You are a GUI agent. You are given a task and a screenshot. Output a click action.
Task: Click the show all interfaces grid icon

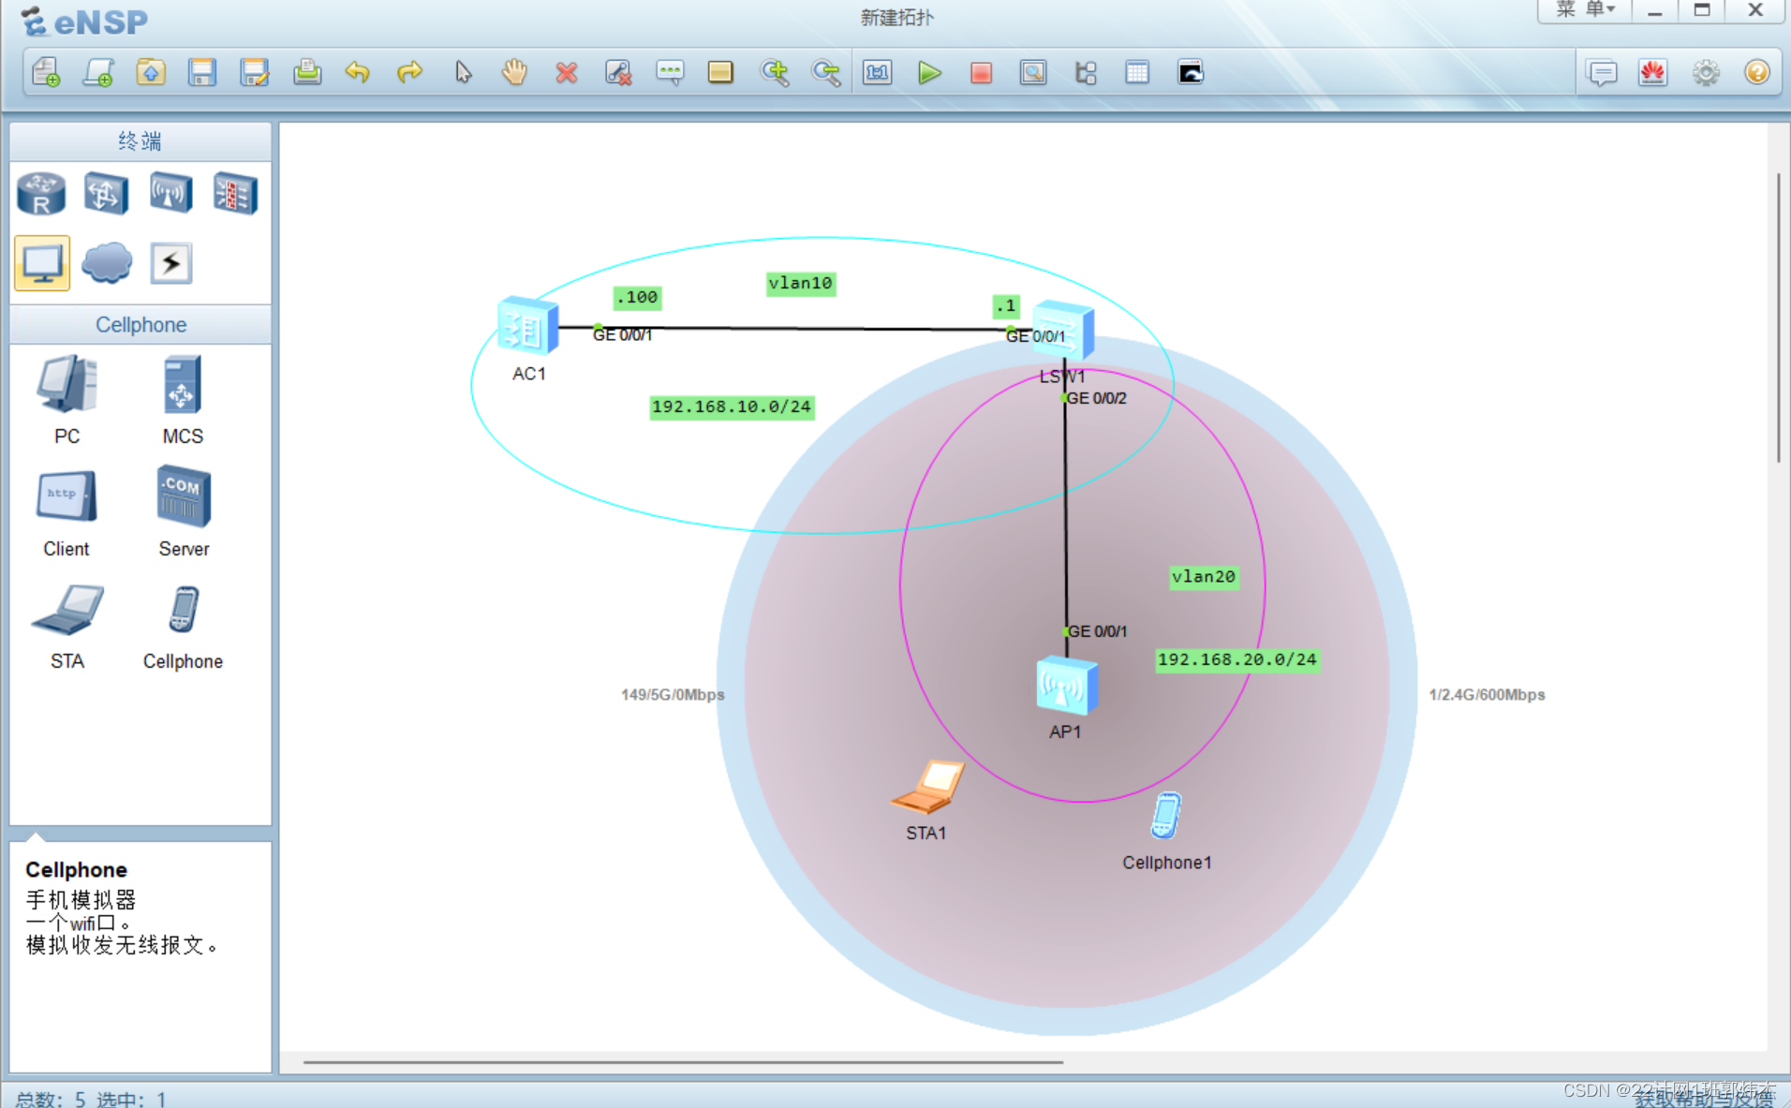pyautogui.click(x=1137, y=72)
